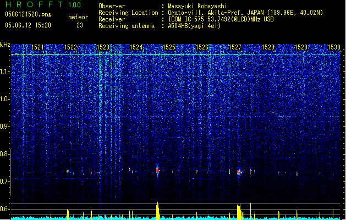
Task: Click the 1521 time marker
Action: [x=37, y=47]
